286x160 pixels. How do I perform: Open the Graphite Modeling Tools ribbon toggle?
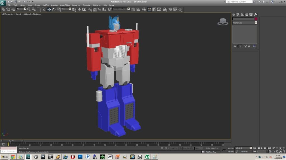[x=149, y=9]
